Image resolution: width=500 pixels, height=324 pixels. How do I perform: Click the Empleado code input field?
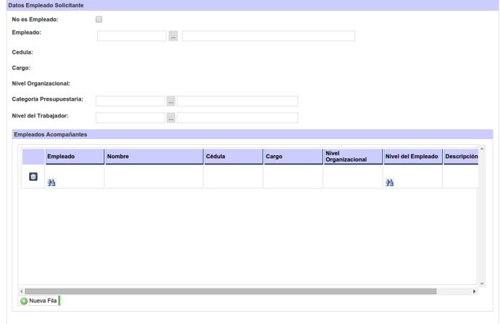coord(132,36)
